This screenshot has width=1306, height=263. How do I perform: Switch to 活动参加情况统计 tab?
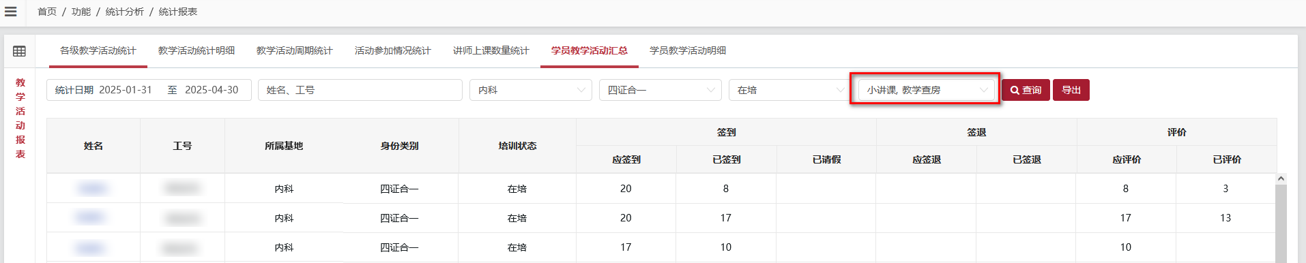[393, 50]
